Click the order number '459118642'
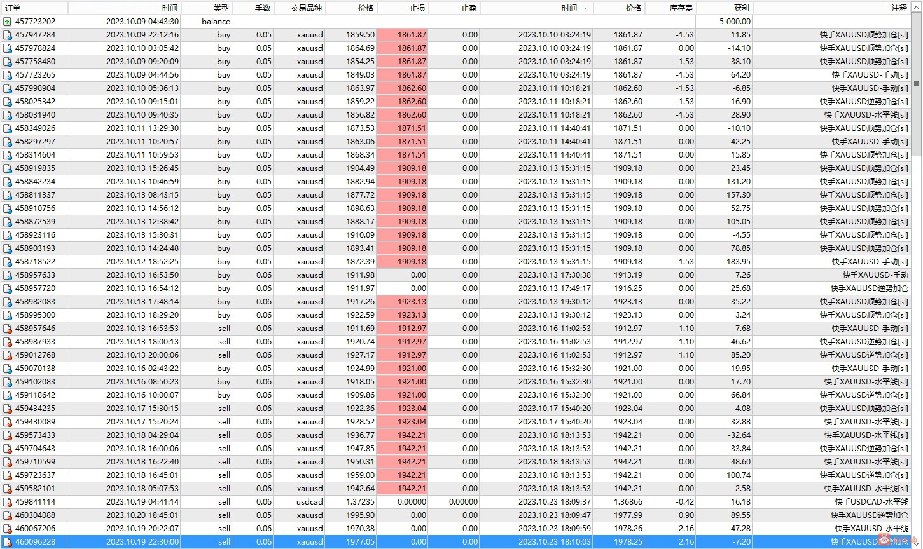Image resolution: width=923 pixels, height=549 pixels. click(x=35, y=395)
